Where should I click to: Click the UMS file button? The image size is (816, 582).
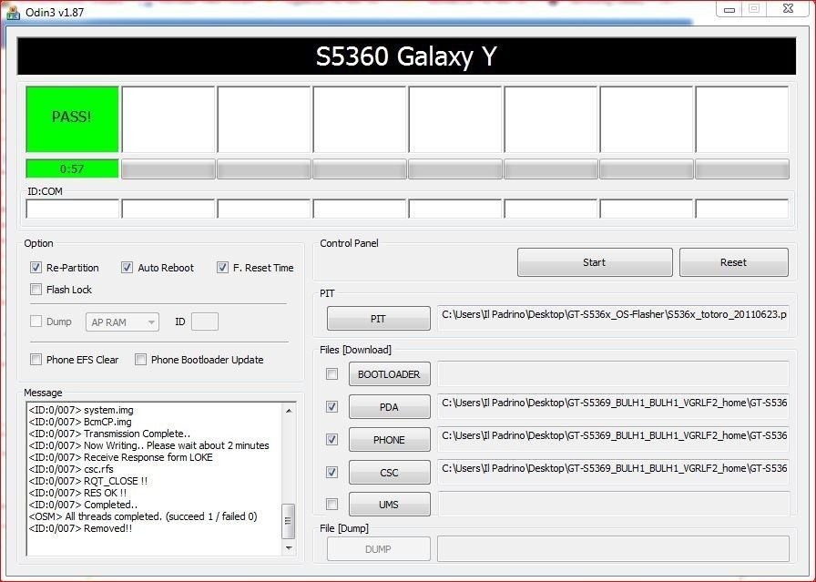click(x=389, y=505)
